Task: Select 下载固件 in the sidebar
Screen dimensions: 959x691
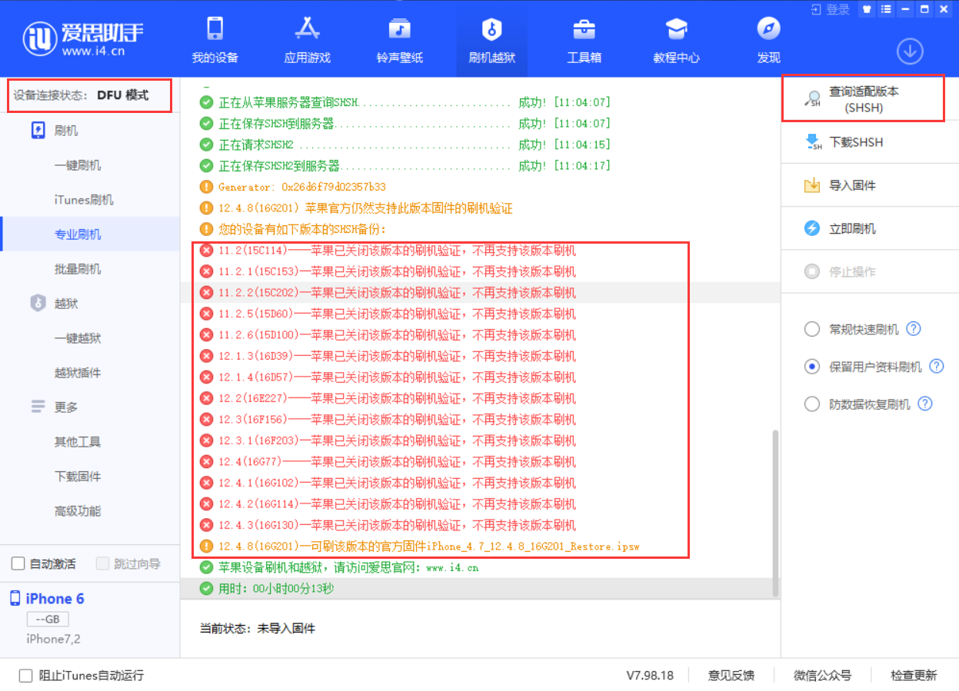Action: click(77, 477)
